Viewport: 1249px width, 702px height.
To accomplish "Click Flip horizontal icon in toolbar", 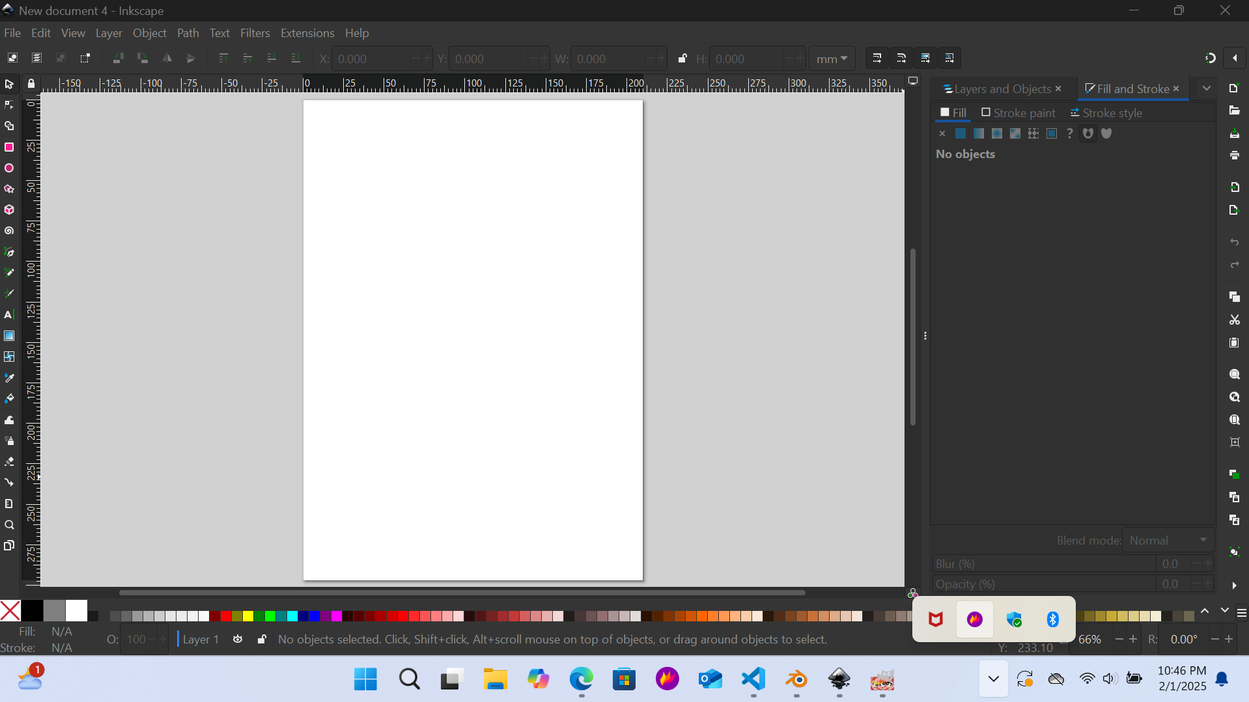I will pos(167,59).
